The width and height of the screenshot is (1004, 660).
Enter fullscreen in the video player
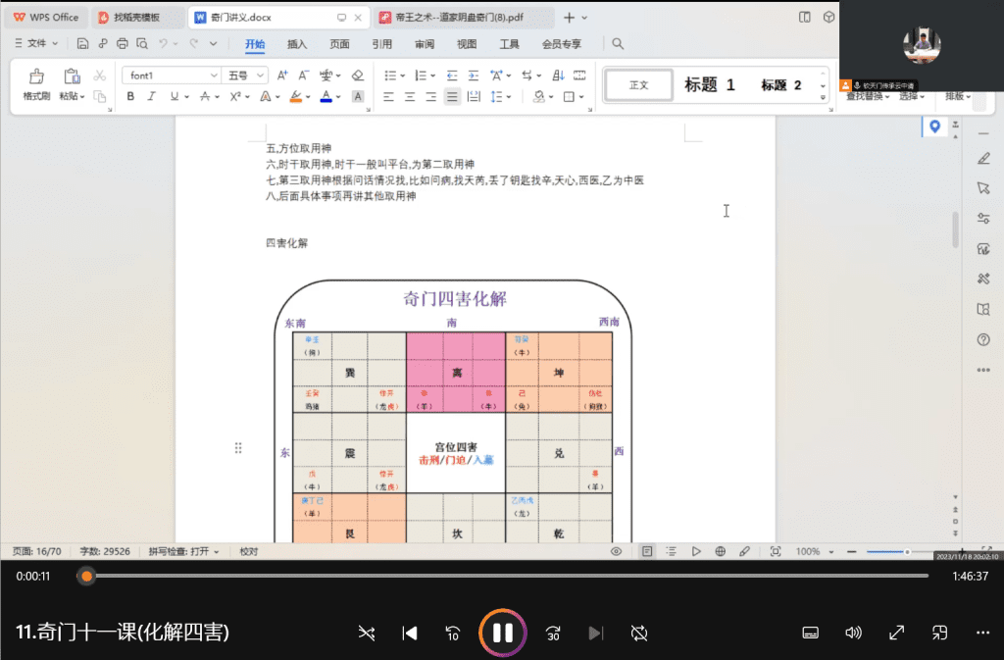(896, 633)
